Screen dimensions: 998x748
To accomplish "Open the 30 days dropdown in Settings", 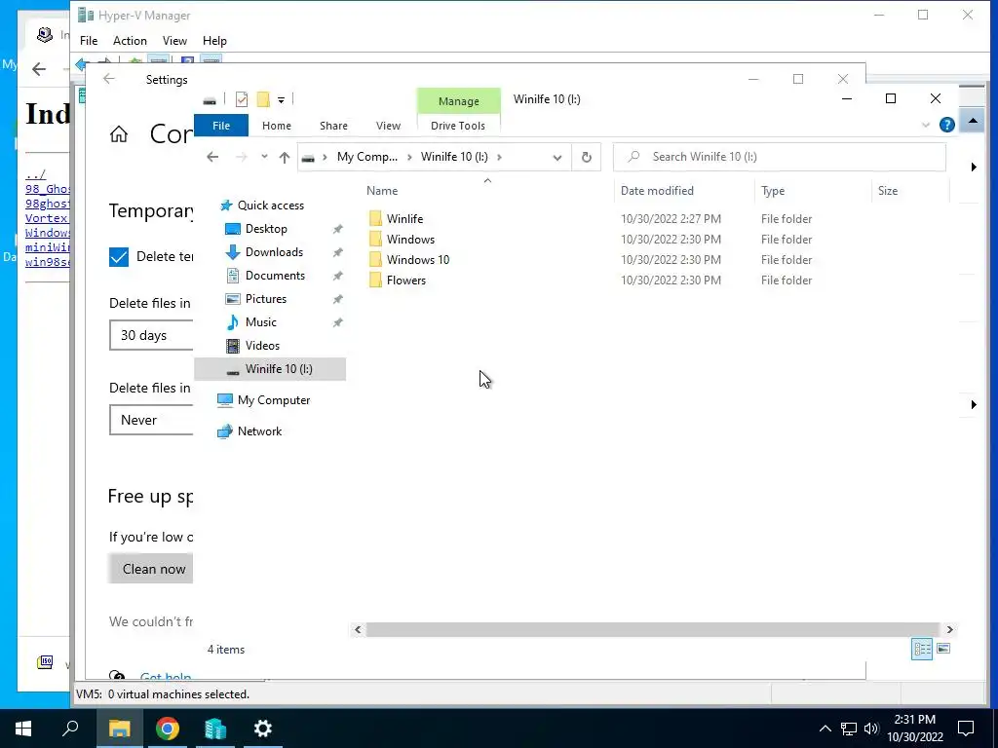I will (x=151, y=335).
